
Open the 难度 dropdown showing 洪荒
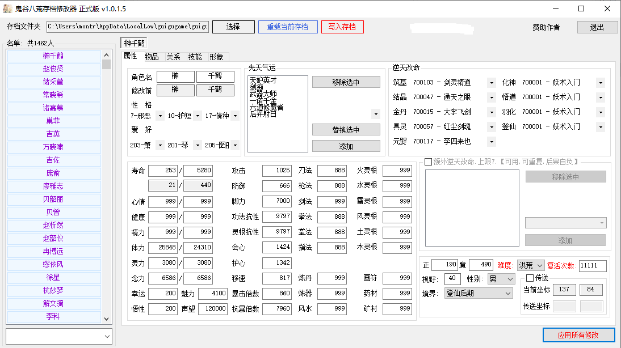[530, 265]
